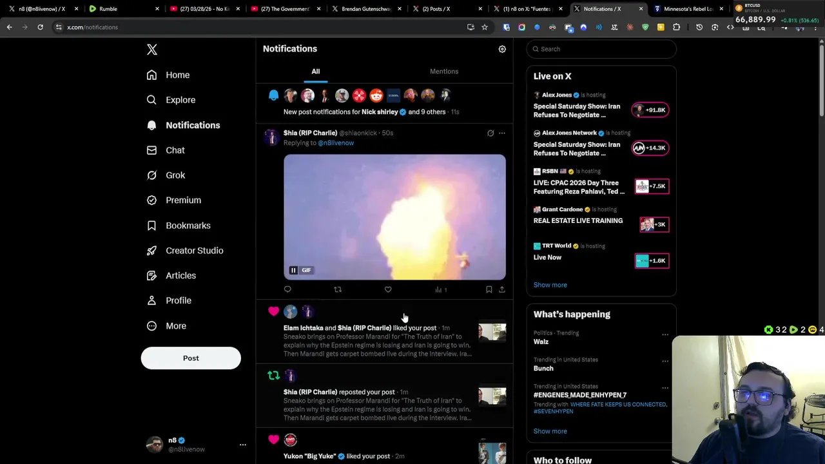
Task: Click the Notifications bell icon
Action: point(151,125)
